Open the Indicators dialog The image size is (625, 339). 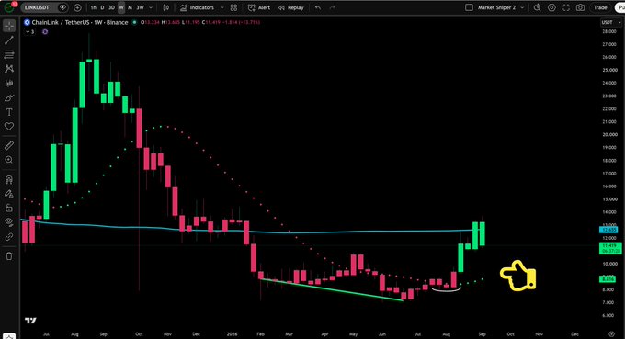click(x=197, y=7)
